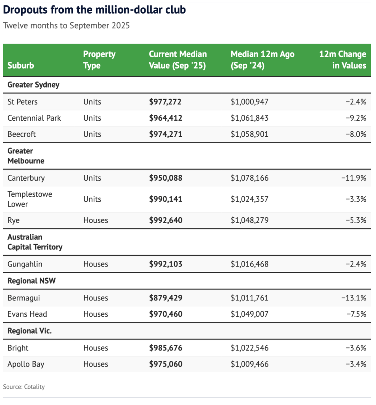Select the Regional NSW group heading
Viewport: 376px width, 405px height.
pyautogui.click(x=31, y=281)
